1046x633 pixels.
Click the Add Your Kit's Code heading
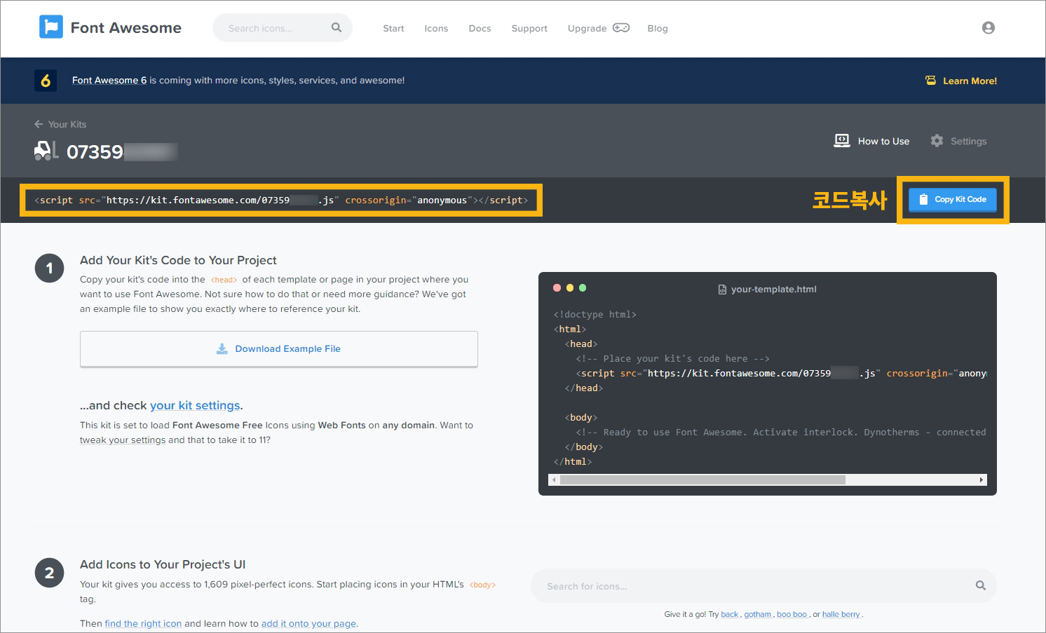click(178, 260)
